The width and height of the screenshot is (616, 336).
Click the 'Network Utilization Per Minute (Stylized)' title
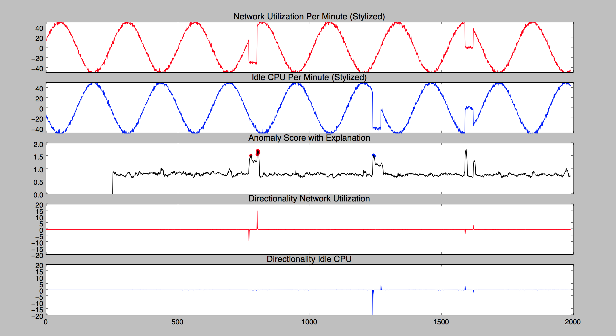click(x=309, y=16)
